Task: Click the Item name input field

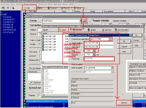Action: (x=99, y=47)
